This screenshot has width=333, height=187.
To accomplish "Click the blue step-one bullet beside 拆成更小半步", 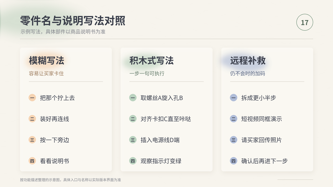I will (234, 98).
